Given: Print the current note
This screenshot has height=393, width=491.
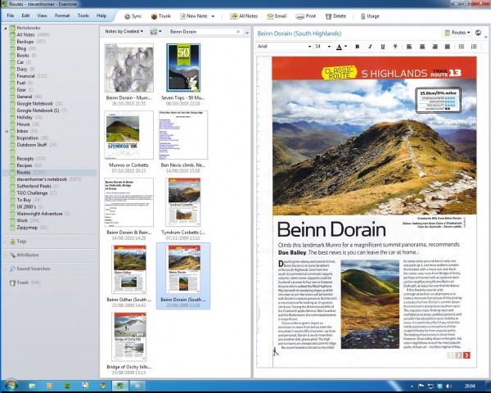Looking at the screenshot, I should coord(305,16).
